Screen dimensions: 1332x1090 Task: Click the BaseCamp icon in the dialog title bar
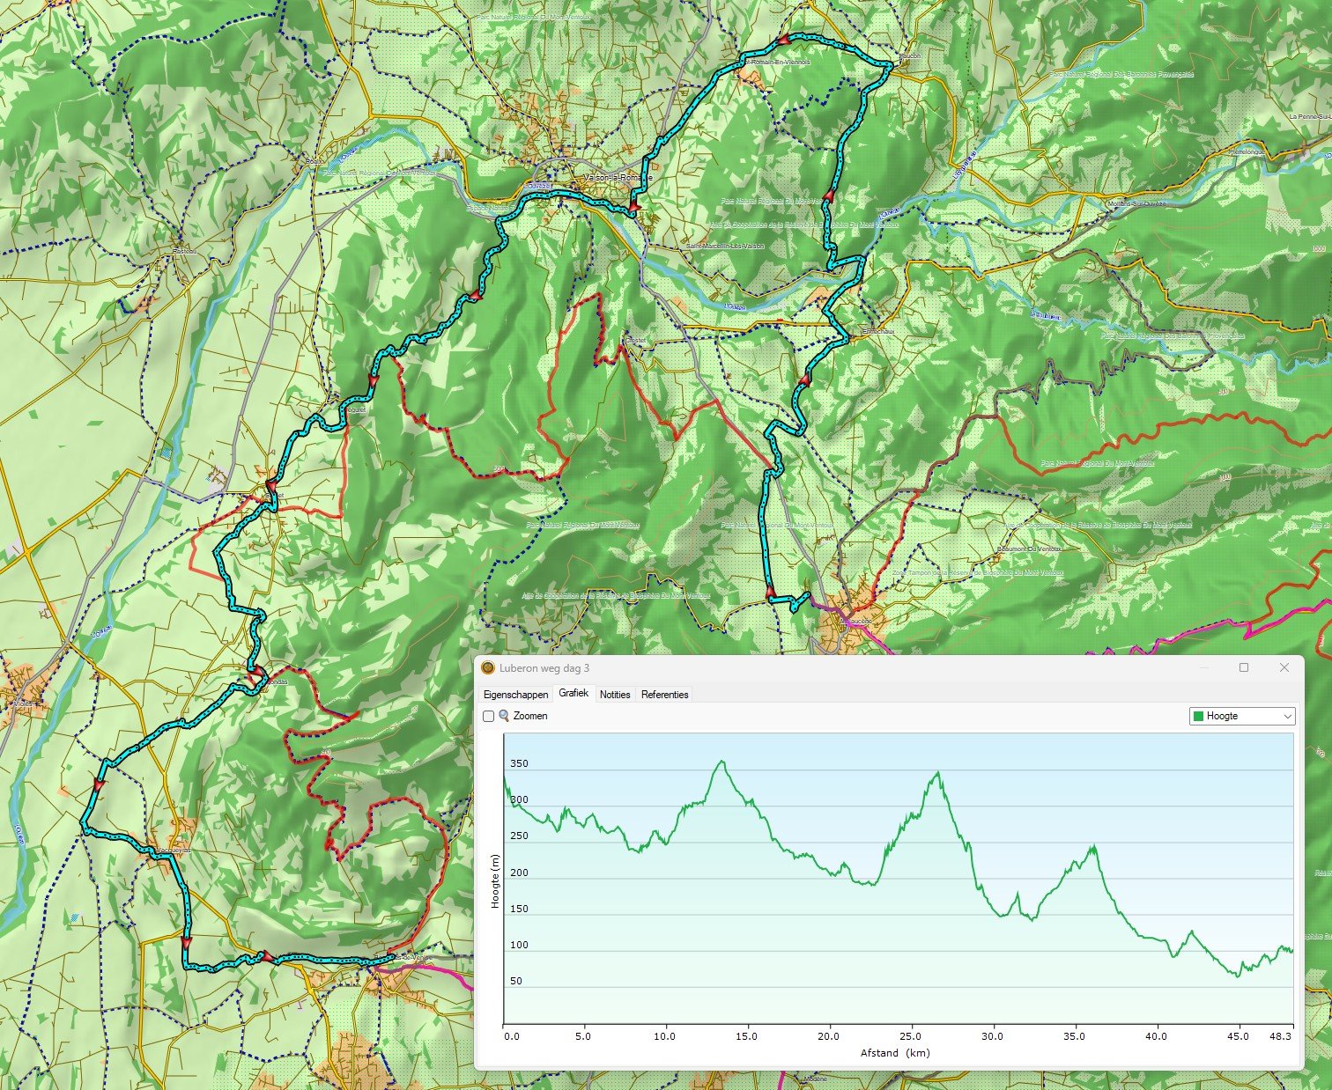(488, 668)
